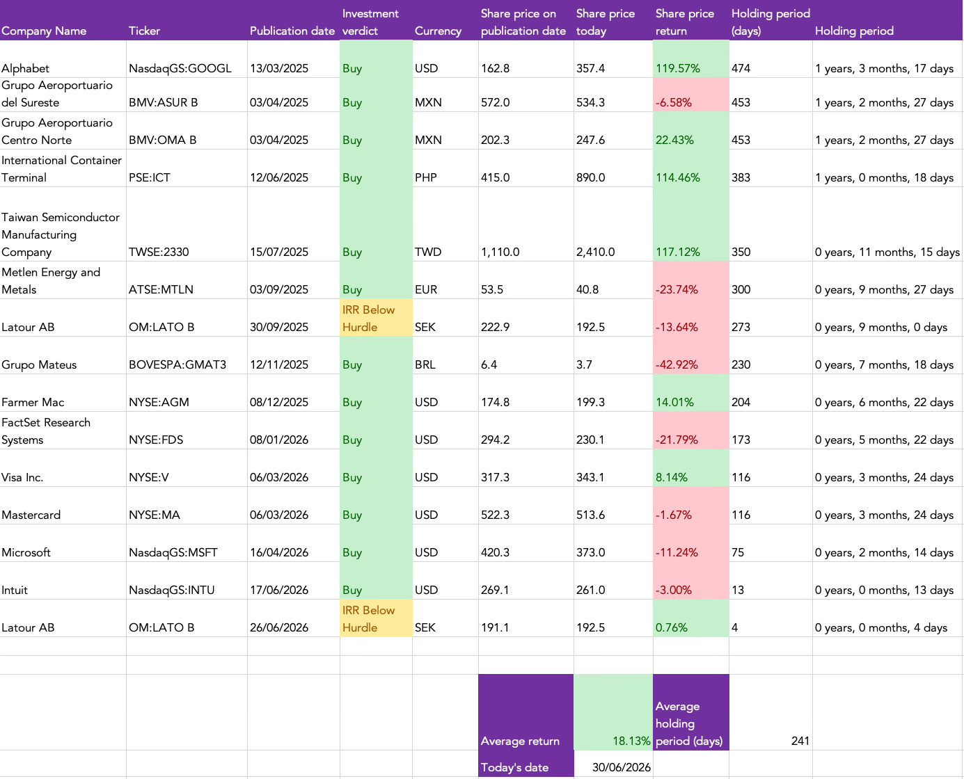This screenshot has height=779, width=964.
Task: Click Alphabet's 119.57% return cell
Action: pos(691,59)
